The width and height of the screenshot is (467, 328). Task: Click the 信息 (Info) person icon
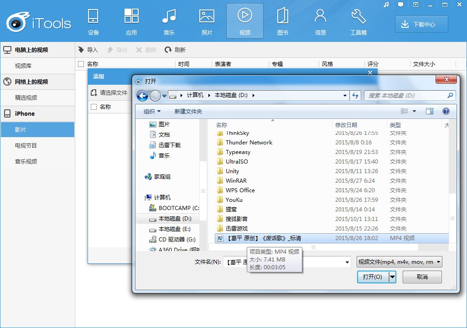pyautogui.click(x=320, y=16)
